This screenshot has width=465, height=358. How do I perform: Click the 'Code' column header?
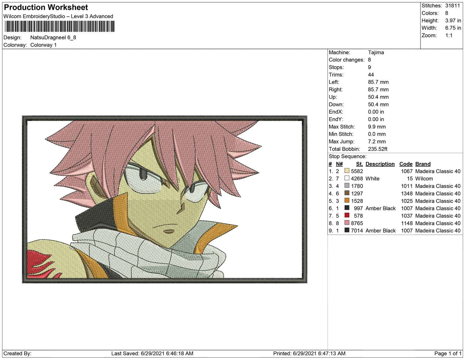point(406,164)
